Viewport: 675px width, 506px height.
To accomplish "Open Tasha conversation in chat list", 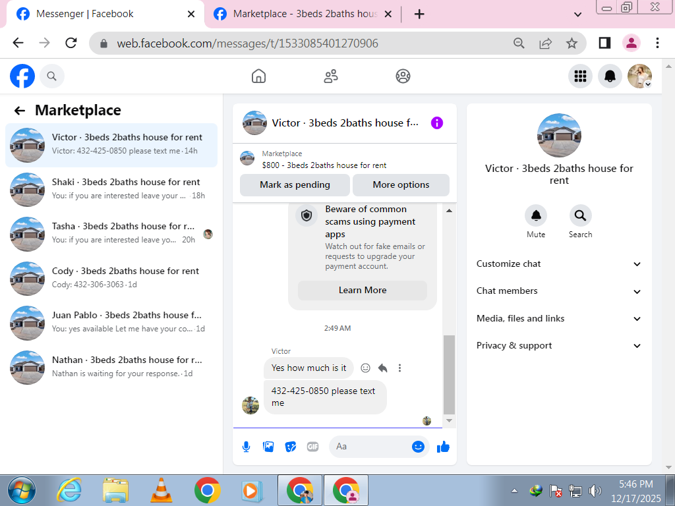I will pos(111,234).
